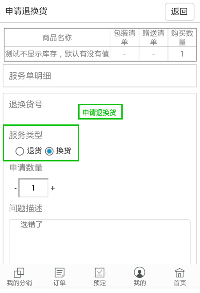
Task: Increase quantity with the plus button
Action: click(53, 188)
